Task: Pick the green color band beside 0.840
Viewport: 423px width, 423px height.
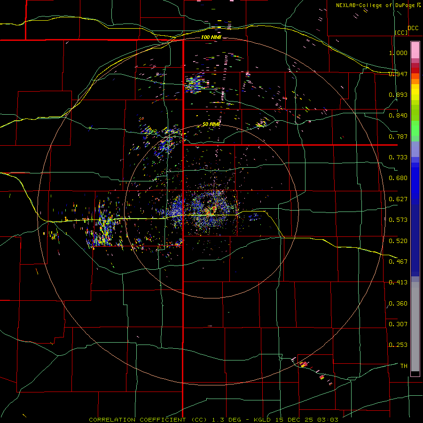Action: click(x=415, y=113)
